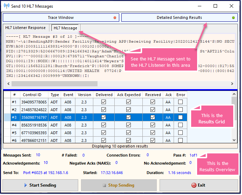Screen dimensions: 242x195
Task: Click the Started time 17:32:16.646
Action: point(112,173)
